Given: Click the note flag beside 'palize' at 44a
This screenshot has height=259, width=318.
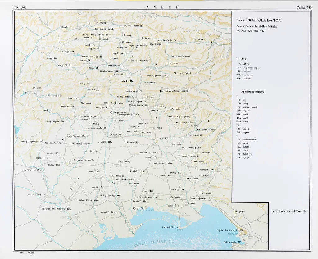Looking at the screenshot, I should 127,81.
